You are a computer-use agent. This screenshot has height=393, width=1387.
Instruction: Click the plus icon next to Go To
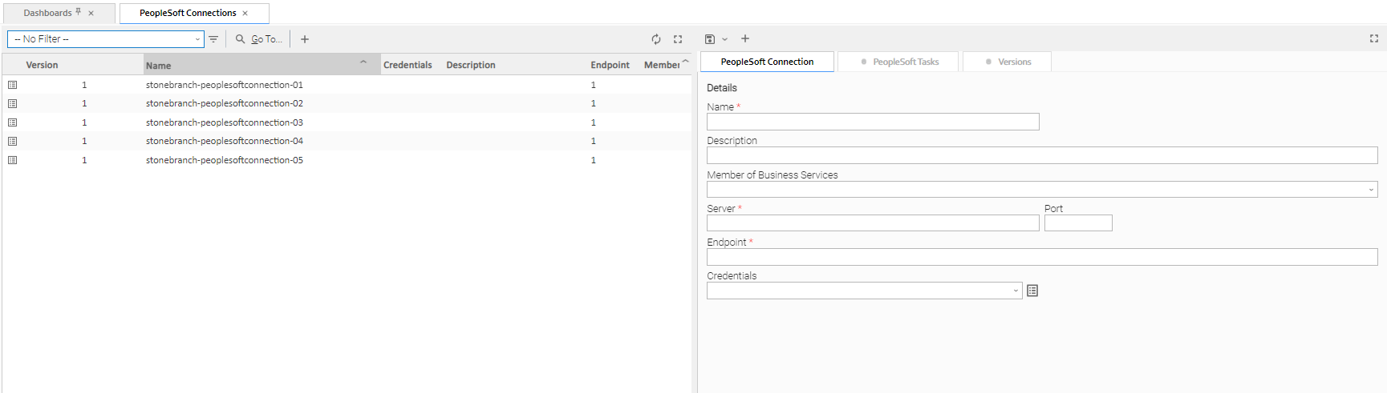(x=305, y=39)
